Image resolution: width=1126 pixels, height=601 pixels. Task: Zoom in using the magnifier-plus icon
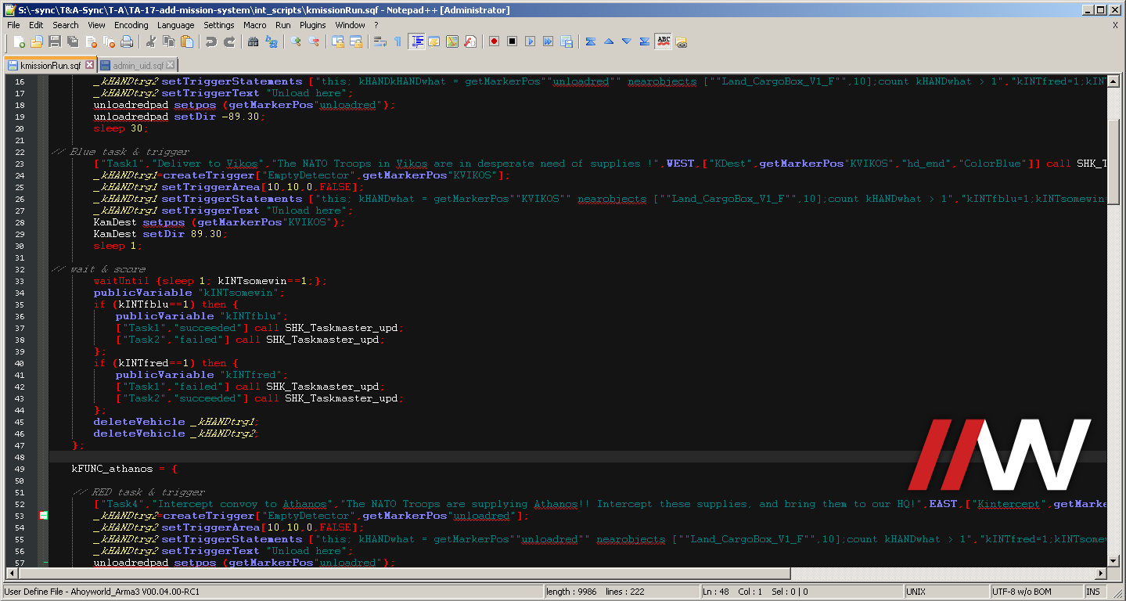pyautogui.click(x=297, y=41)
